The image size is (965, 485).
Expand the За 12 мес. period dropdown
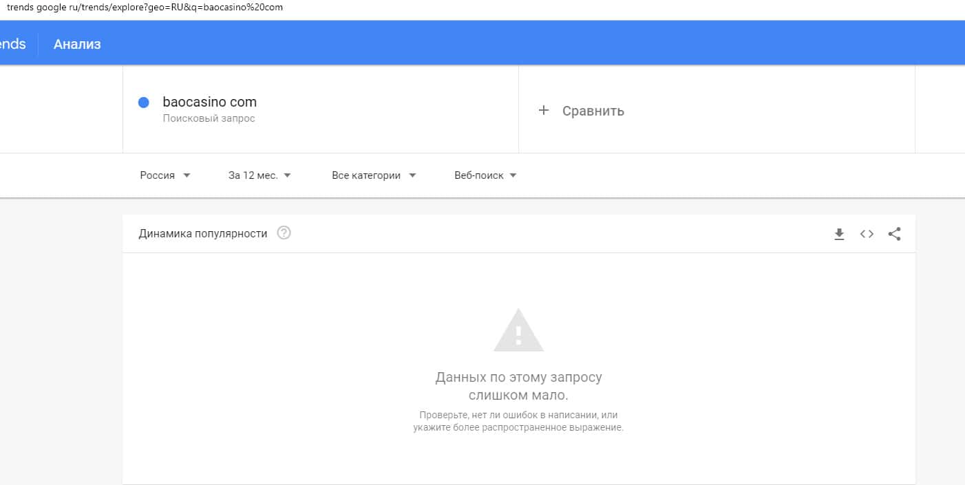(259, 175)
